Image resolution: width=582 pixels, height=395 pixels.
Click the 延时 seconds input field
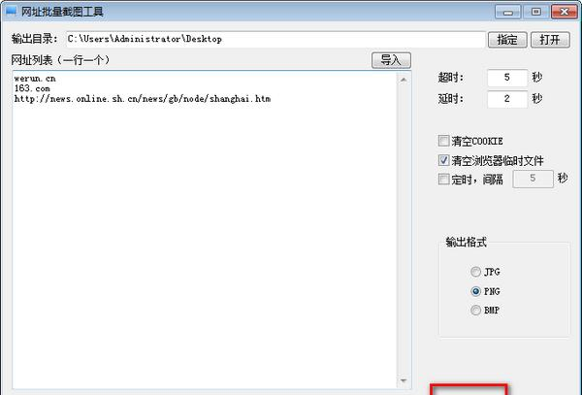pos(507,99)
